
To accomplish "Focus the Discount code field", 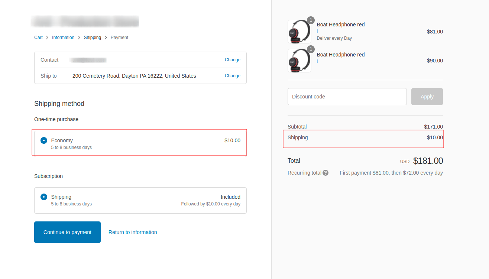I will [x=347, y=97].
